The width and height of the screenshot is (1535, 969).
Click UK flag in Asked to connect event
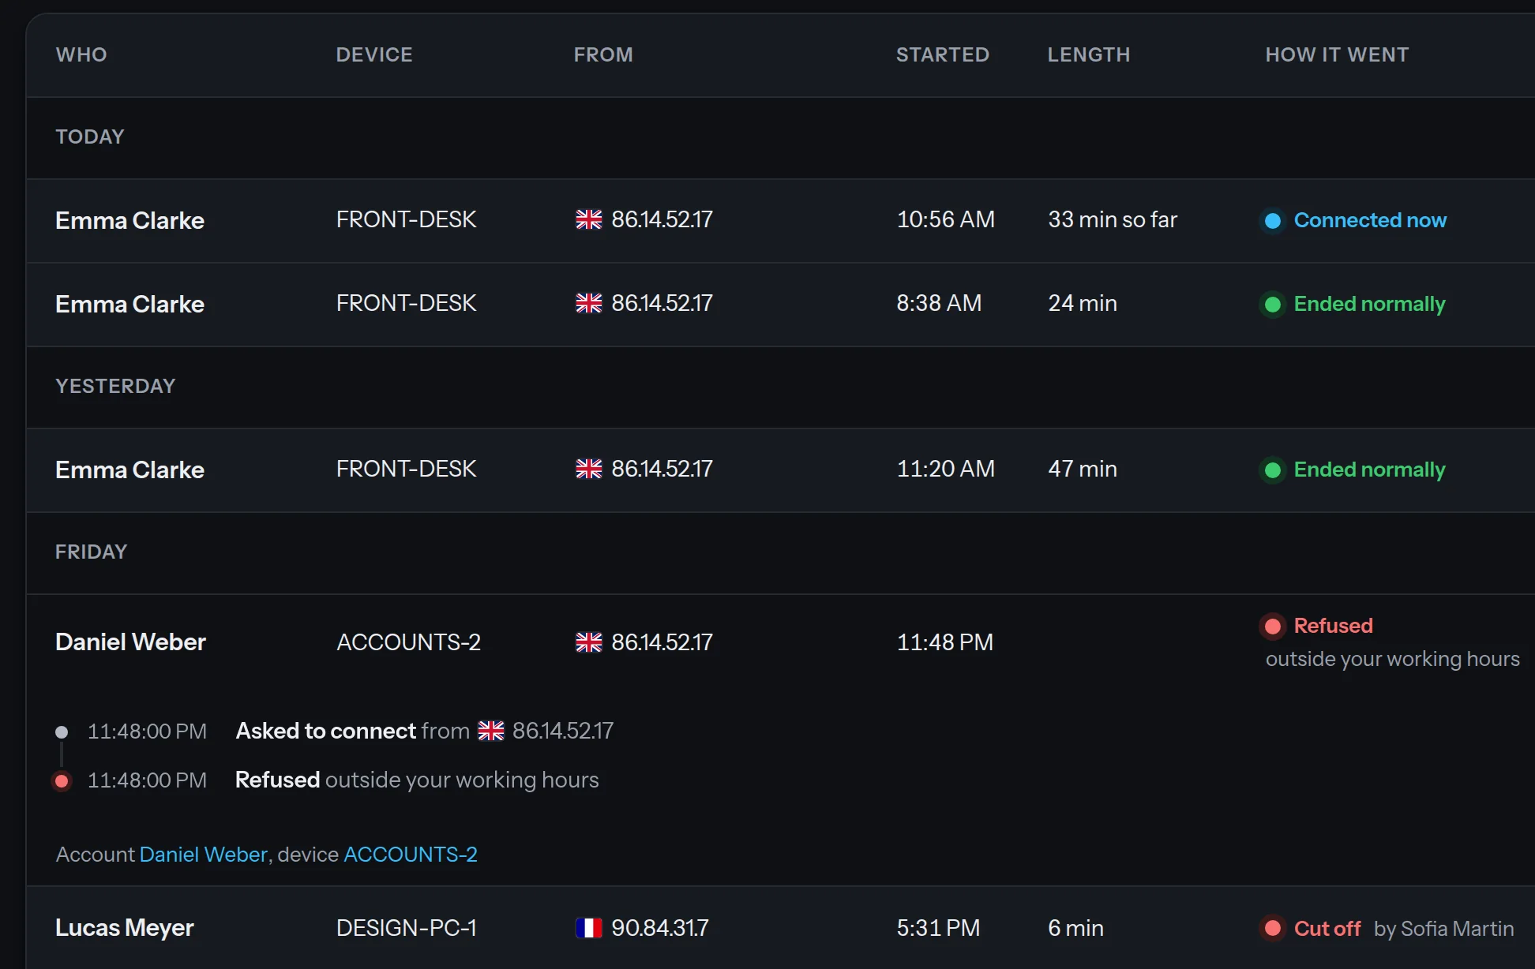tap(490, 731)
